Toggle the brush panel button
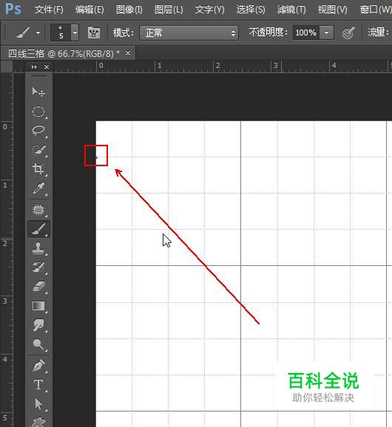Image resolution: width=392 pixels, height=427 pixels. pos(94,33)
